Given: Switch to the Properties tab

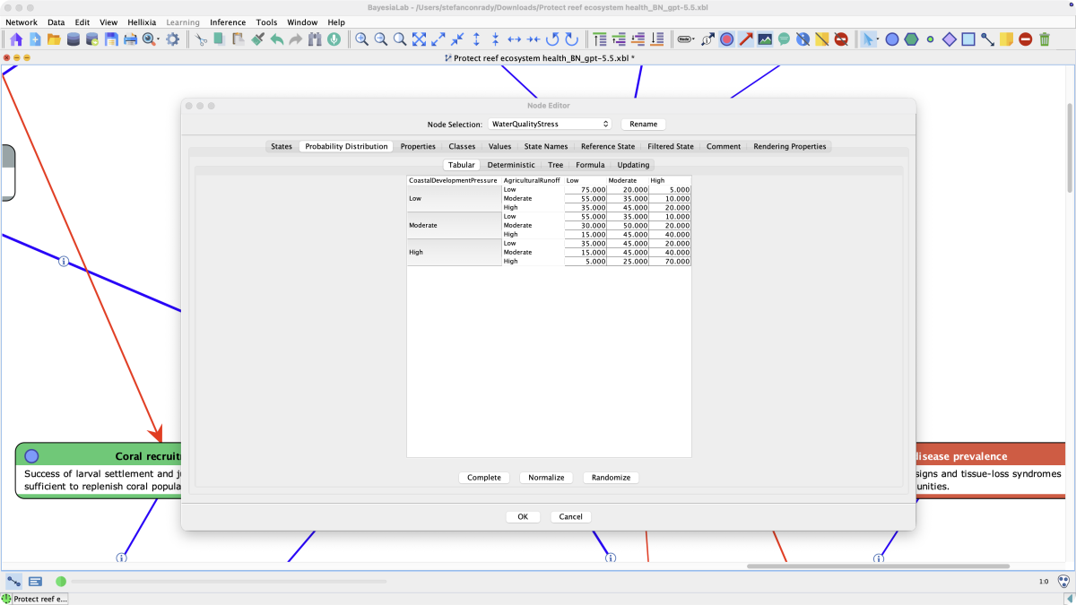Looking at the screenshot, I should [418, 146].
